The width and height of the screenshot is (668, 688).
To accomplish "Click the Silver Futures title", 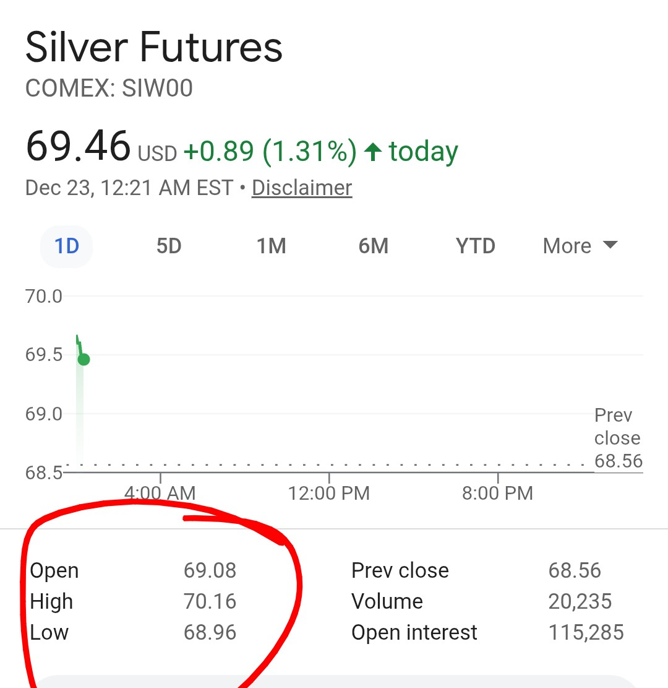I will (154, 48).
